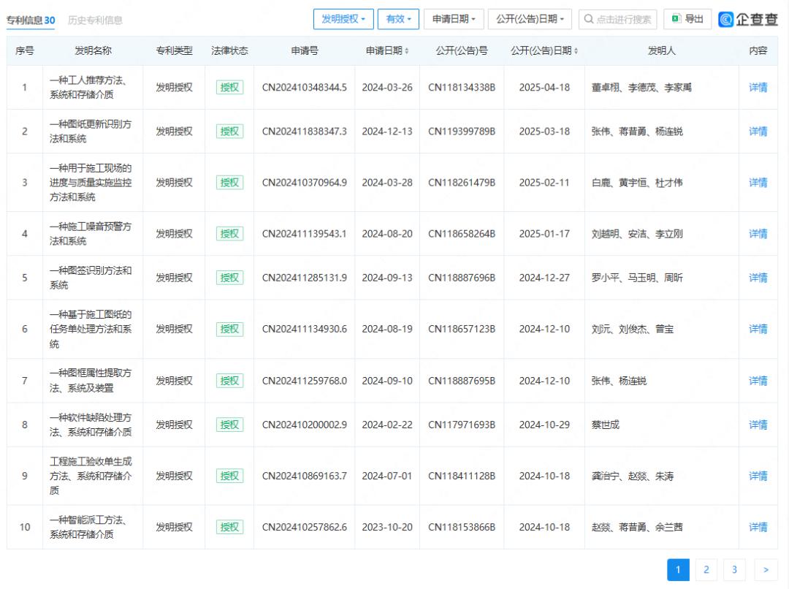Viewport: 789px width, 589px height.
Task: Click patent name 一种软件缺陷处理方法、系统和存储介质
Action: click(x=91, y=425)
